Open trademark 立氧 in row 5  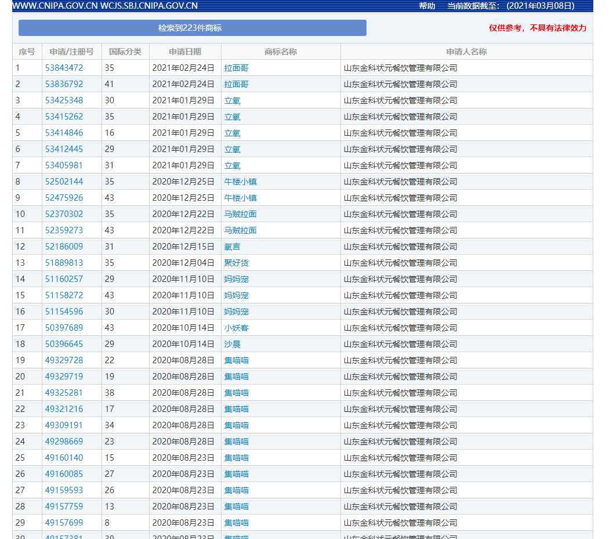tap(232, 133)
